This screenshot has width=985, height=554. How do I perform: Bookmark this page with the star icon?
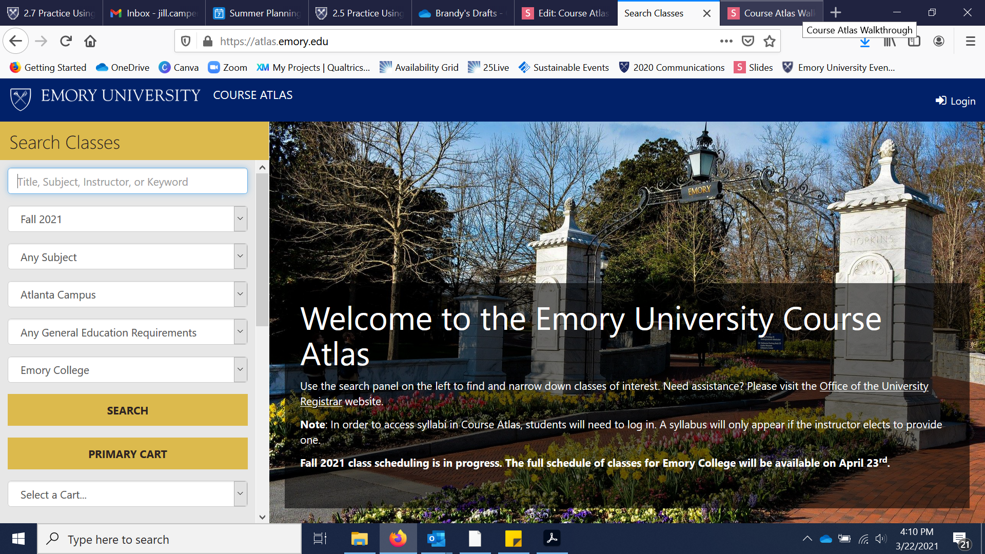[x=770, y=41]
